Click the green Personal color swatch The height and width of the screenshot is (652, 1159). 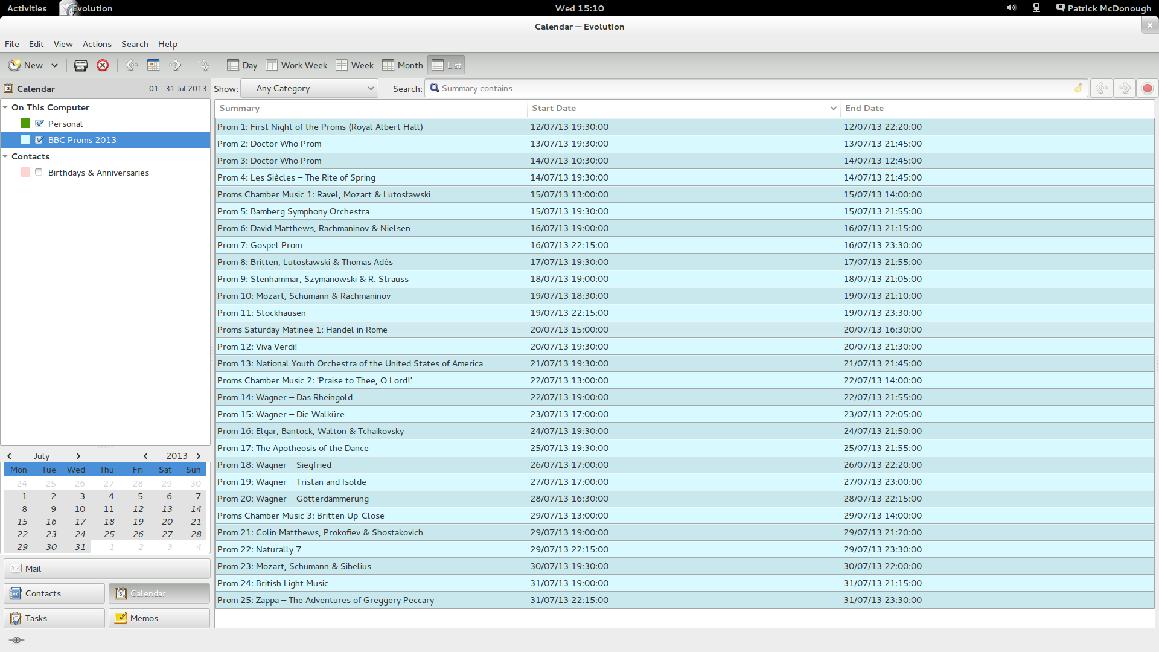pyautogui.click(x=25, y=123)
